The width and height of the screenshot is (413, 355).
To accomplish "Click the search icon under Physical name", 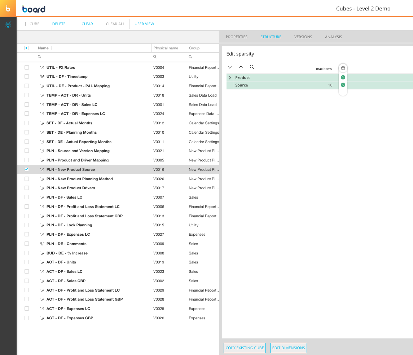I will tap(155, 57).
